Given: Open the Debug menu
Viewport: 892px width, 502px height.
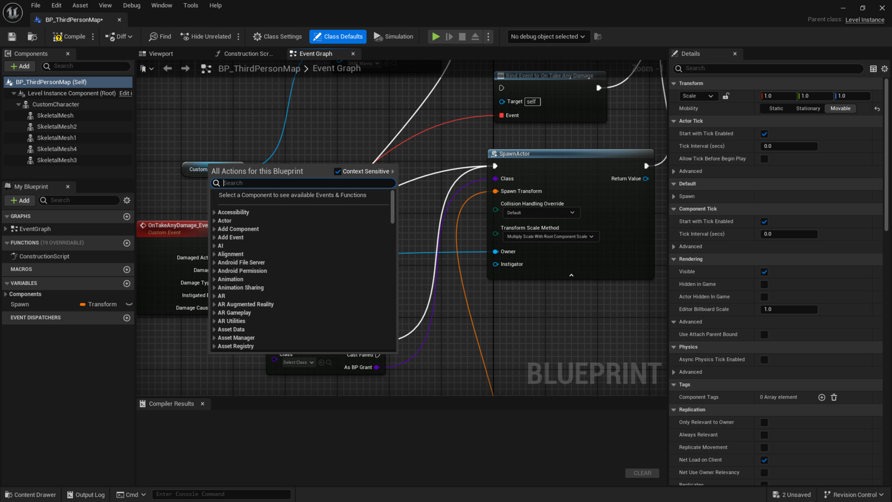Looking at the screenshot, I should [x=132, y=6].
